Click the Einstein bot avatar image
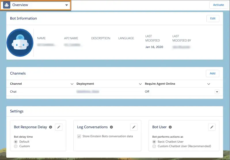This screenshot has width=230, height=160. coord(20,42)
